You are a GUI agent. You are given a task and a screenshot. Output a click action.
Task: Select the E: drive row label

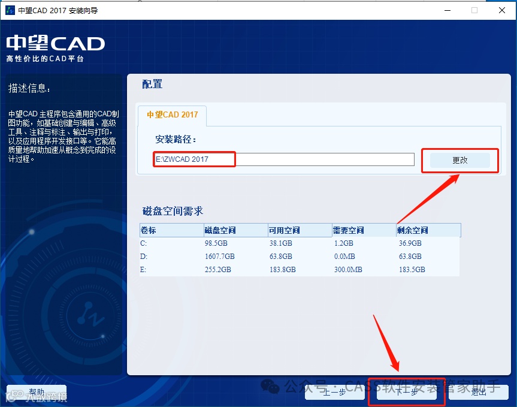(x=143, y=270)
